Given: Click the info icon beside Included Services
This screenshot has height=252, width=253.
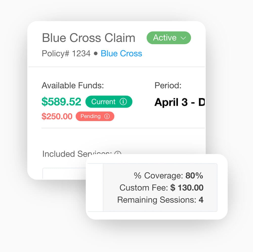Looking at the screenshot, I should coord(118,153).
